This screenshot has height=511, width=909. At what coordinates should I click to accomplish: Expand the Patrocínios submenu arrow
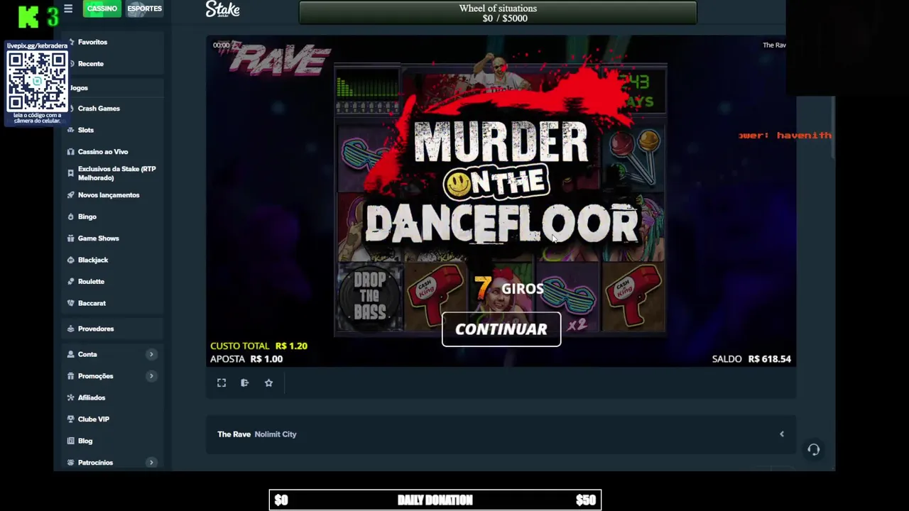click(151, 463)
